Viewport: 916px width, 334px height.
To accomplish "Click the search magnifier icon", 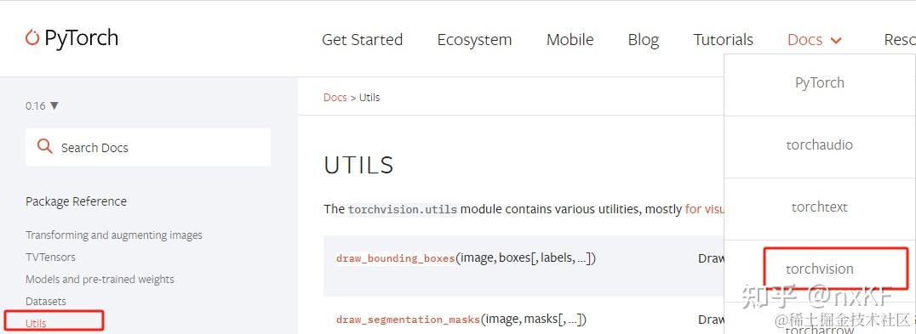I will [x=44, y=146].
